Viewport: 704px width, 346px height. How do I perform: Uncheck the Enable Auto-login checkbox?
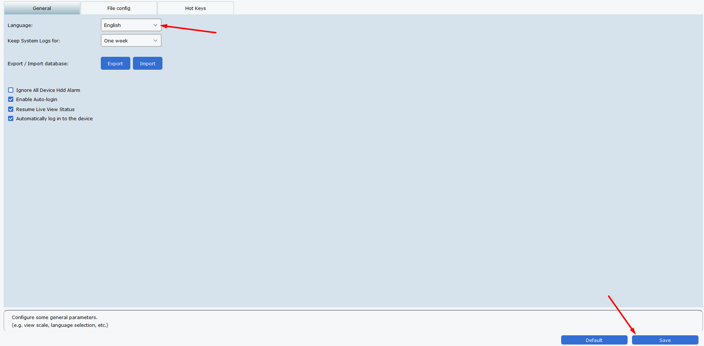(x=11, y=99)
